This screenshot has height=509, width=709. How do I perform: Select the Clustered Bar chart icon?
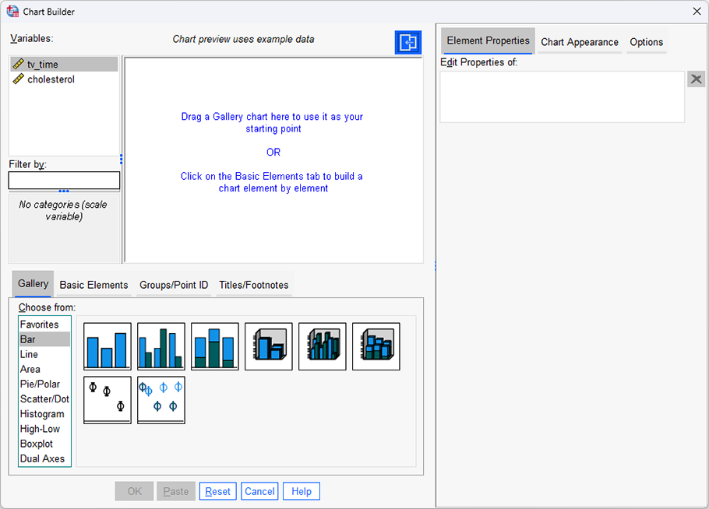click(x=160, y=346)
